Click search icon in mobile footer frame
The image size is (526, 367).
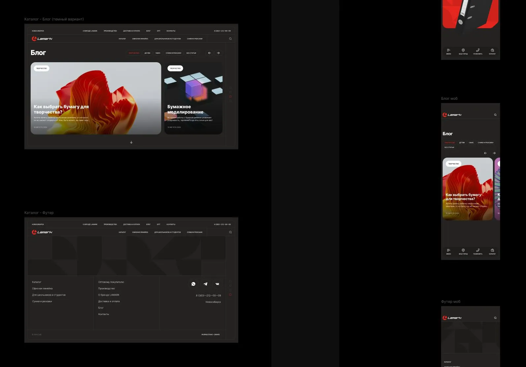[495, 318]
